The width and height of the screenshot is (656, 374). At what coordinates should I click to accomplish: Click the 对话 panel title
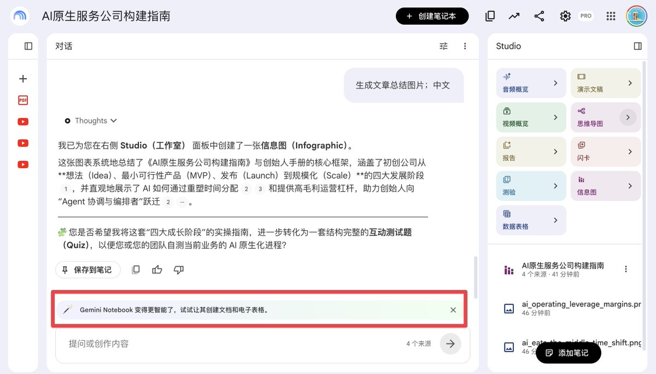tap(64, 46)
